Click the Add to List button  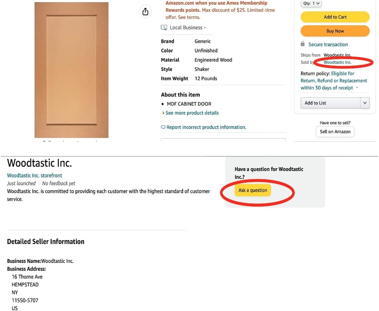(327, 103)
